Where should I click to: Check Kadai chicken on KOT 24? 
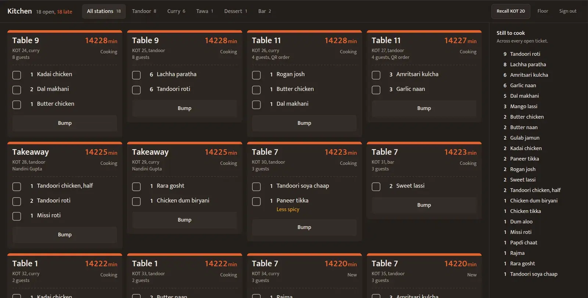17,75
